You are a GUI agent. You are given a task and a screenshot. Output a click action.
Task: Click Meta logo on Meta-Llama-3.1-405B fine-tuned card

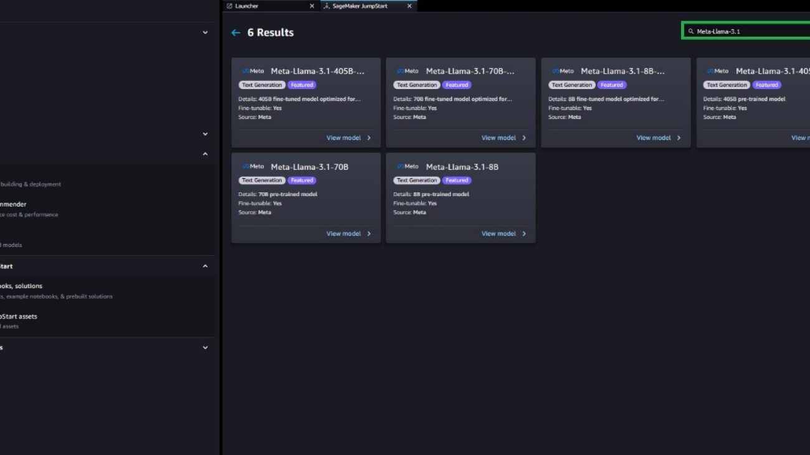point(253,71)
